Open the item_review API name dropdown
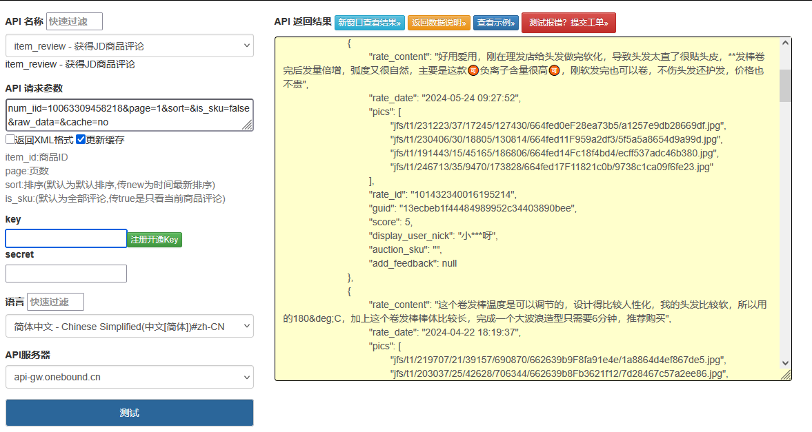812x432 pixels. [x=130, y=46]
